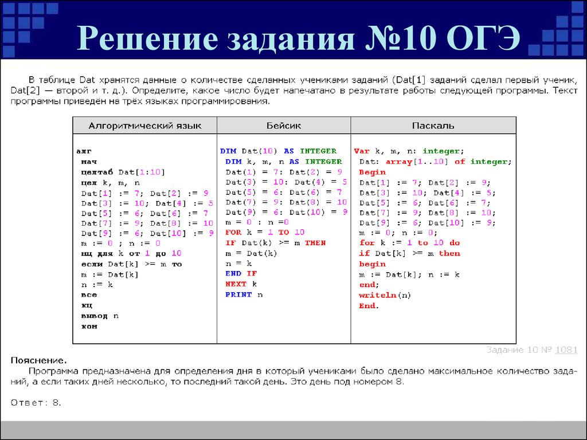Click algorithmic-language line "Dat[7] := 9; Dat[8] := 10"
This screenshot has width=587, height=440.
tap(147, 223)
